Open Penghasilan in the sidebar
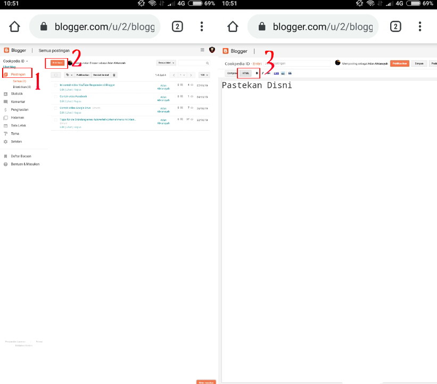This screenshot has width=437, height=384. (16, 110)
